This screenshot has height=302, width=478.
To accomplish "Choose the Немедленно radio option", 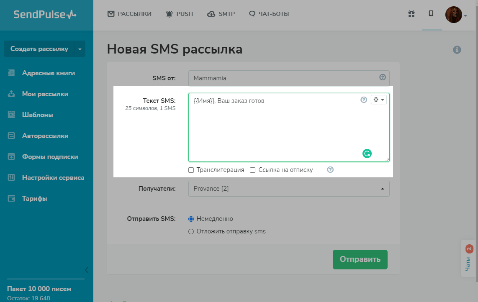I will (191, 219).
